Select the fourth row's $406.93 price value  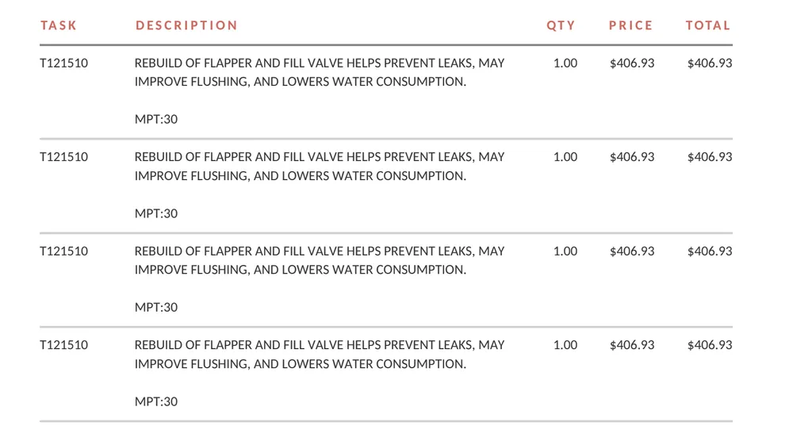click(632, 345)
